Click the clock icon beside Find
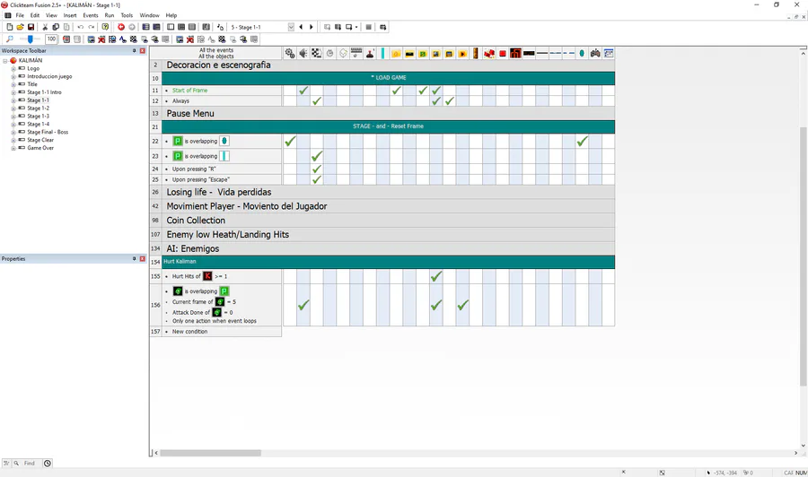 point(48,464)
